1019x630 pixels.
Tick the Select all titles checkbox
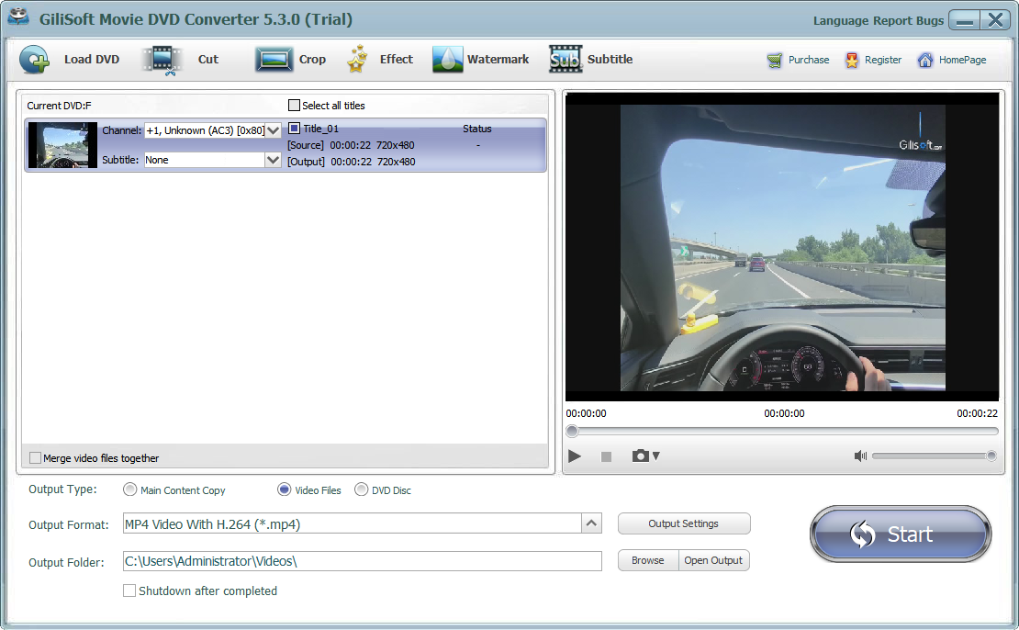294,106
